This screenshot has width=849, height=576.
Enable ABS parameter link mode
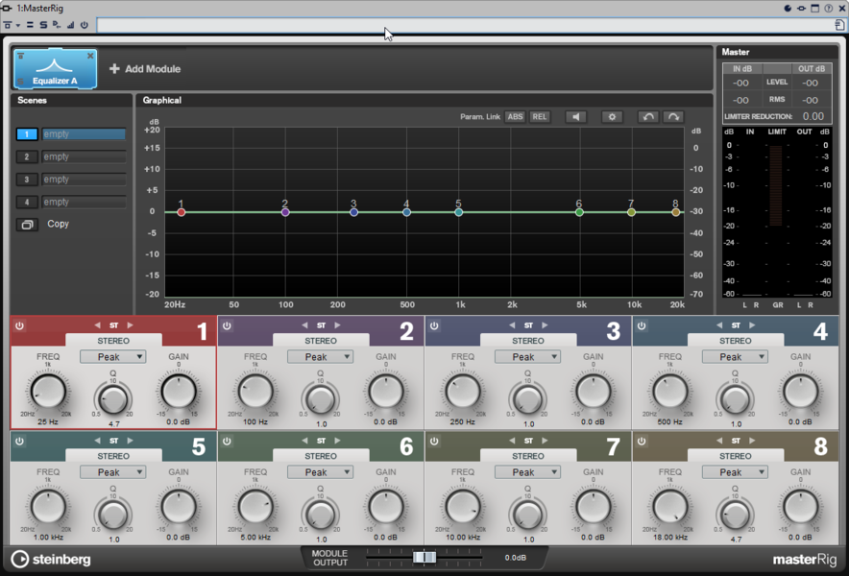(516, 117)
